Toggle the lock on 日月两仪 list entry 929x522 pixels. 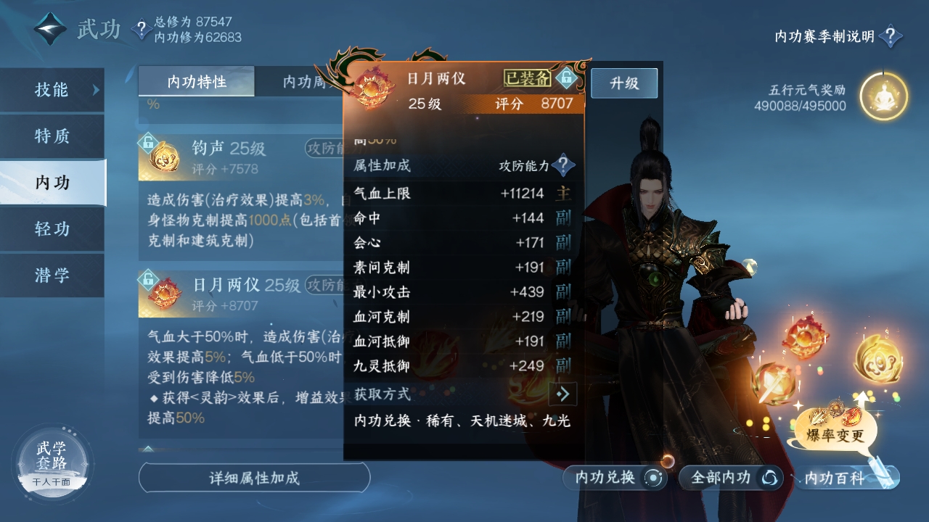coord(148,279)
